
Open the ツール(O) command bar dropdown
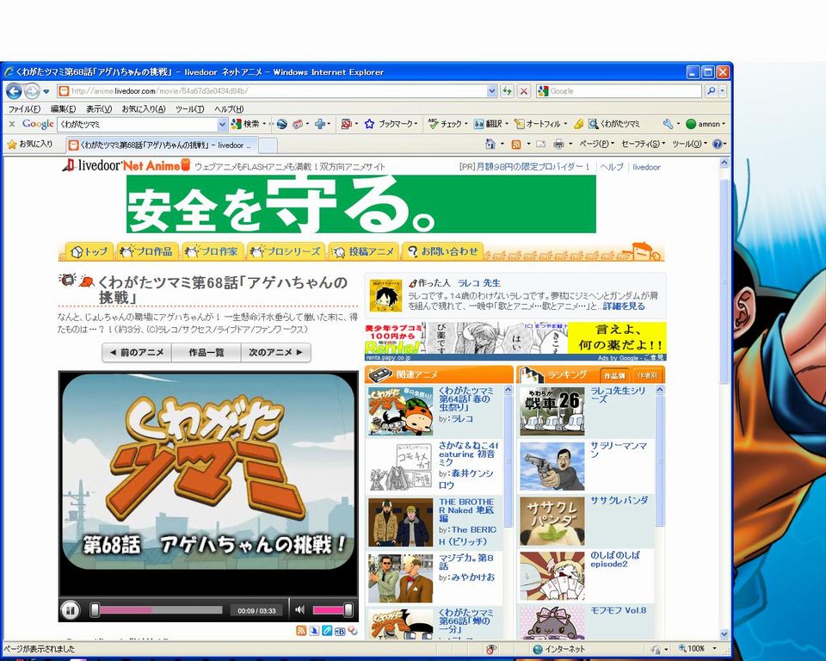click(689, 144)
